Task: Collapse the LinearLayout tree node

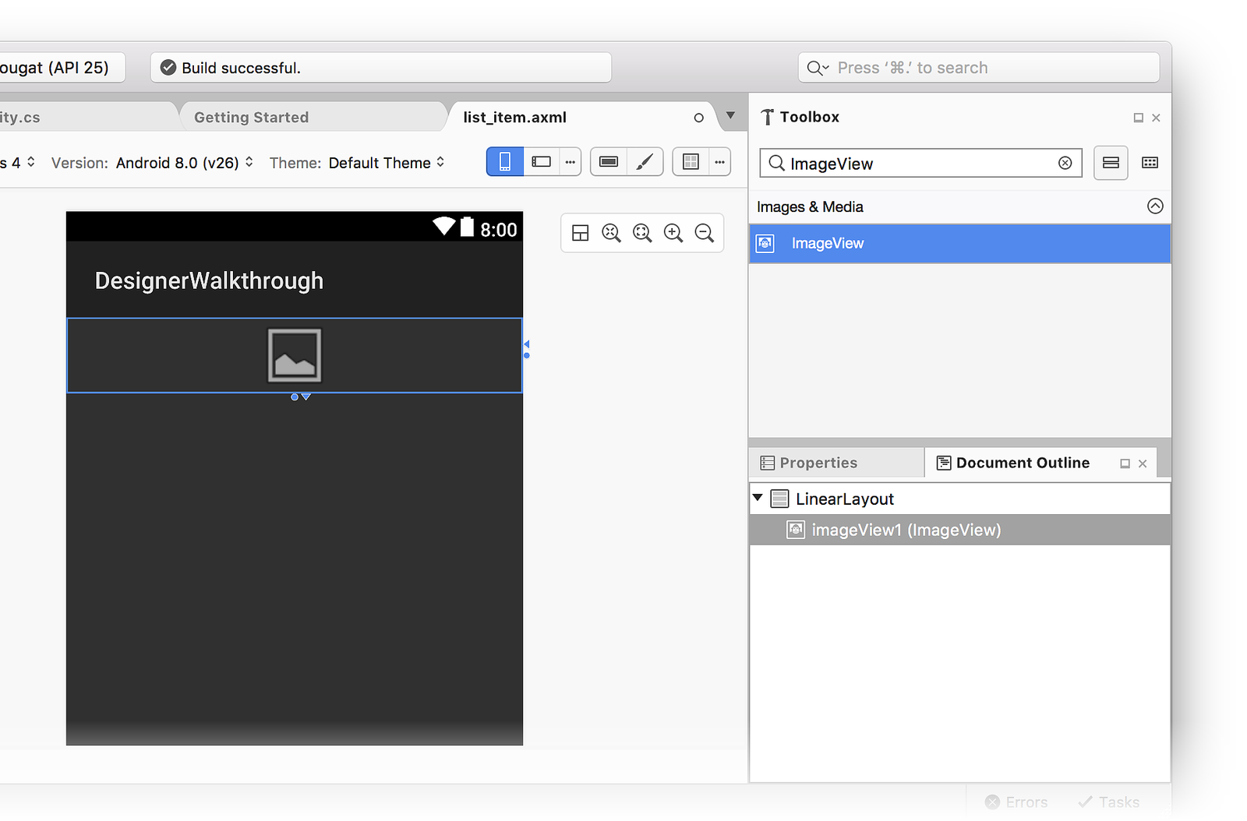Action: (758, 498)
